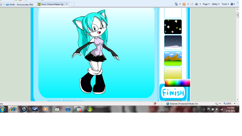This screenshot has height=136, width=242.
Task: Click the popup blocker status bar icon
Action: click(x=155, y=104)
